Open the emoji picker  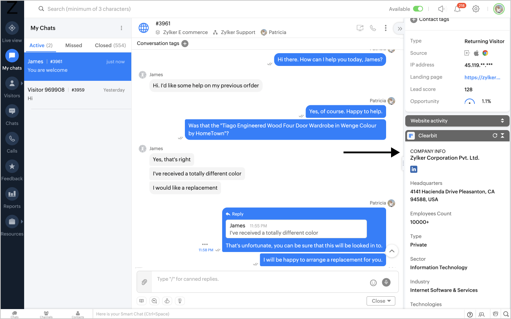373,282
